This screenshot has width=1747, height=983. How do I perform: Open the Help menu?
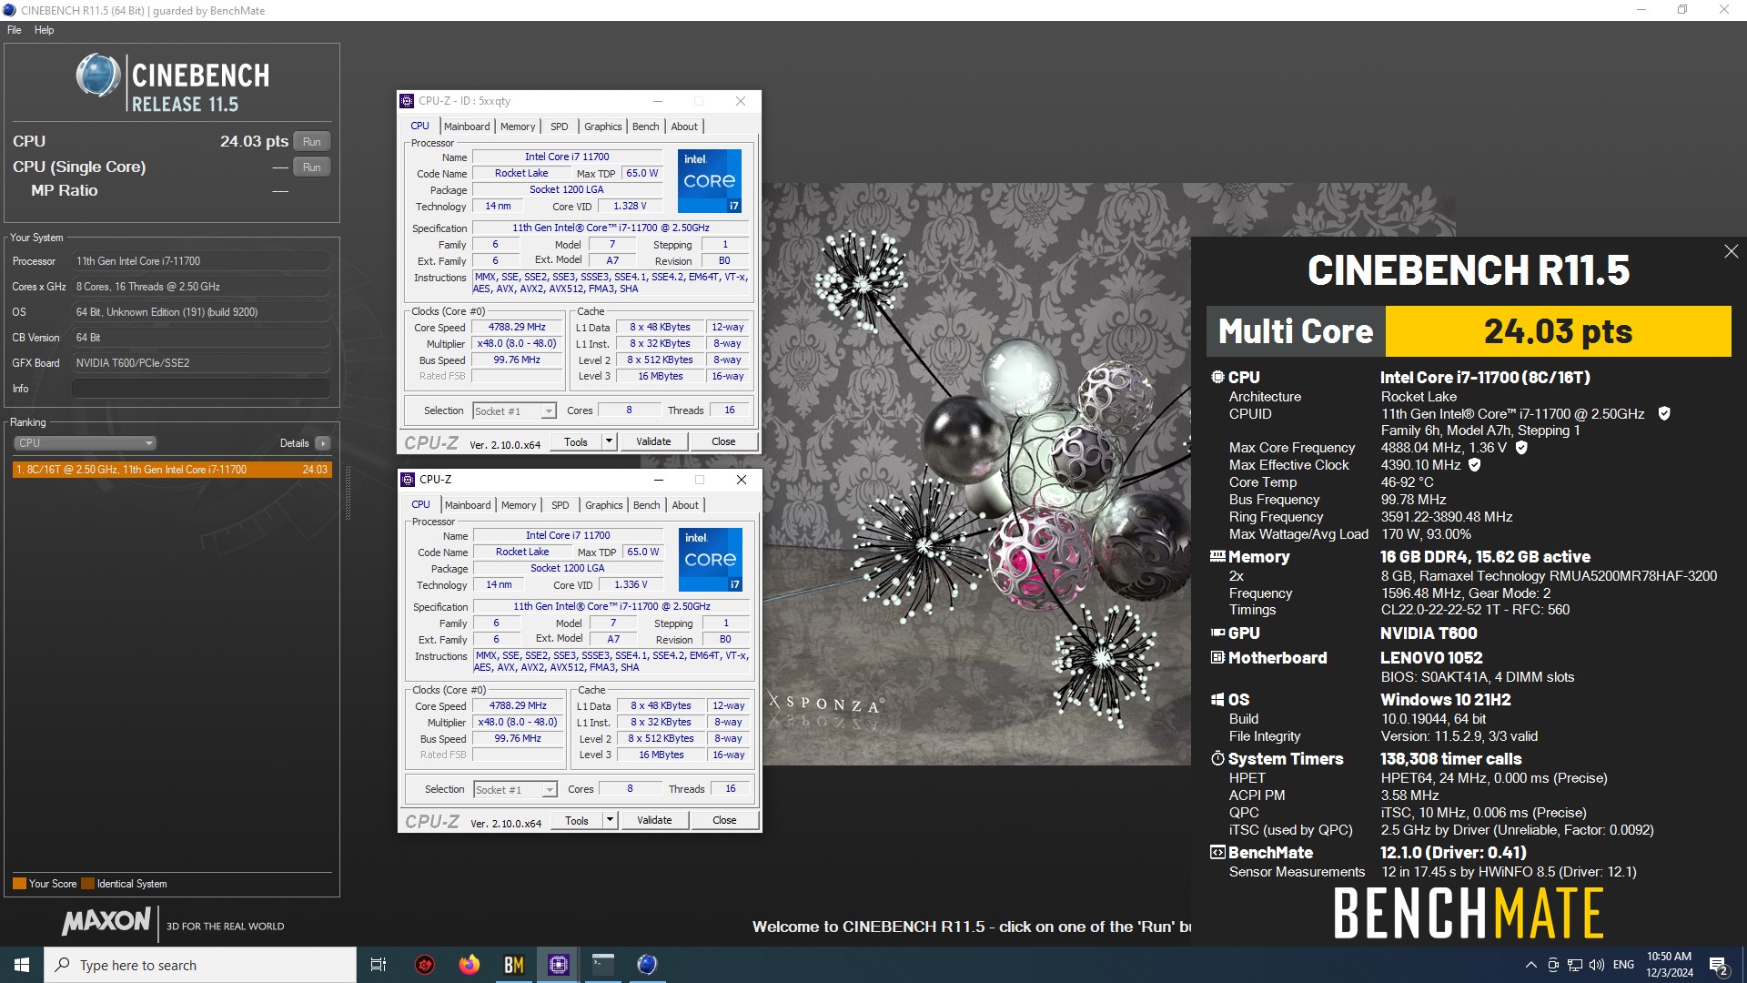point(44,30)
